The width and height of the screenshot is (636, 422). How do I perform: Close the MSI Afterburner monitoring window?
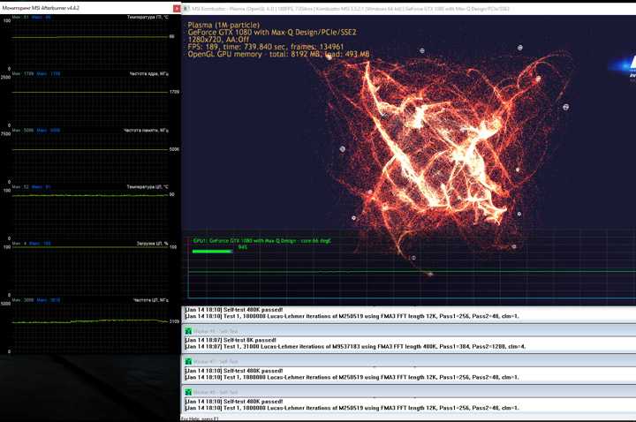[177, 8]
